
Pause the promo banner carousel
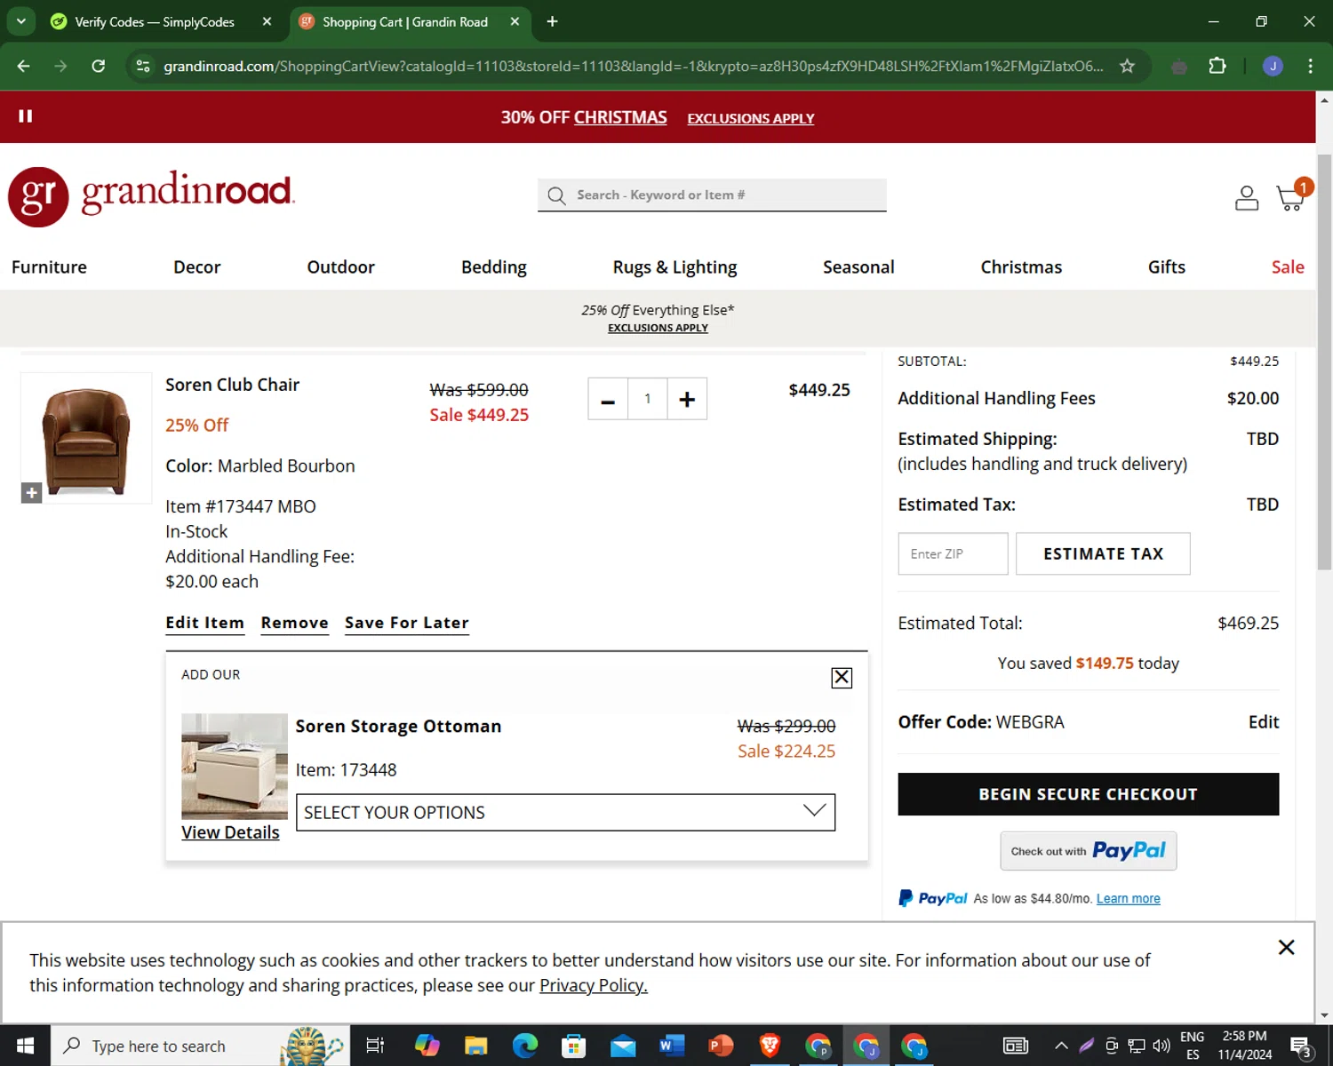pos(25,115)
